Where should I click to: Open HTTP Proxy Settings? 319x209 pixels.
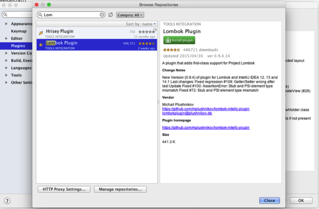(x=64, y=189)
